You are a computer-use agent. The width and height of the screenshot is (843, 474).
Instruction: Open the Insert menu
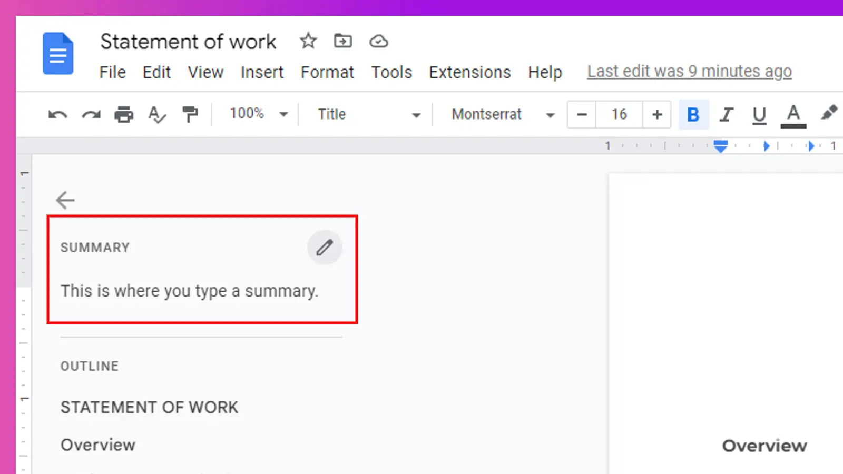tap(262, 72)
